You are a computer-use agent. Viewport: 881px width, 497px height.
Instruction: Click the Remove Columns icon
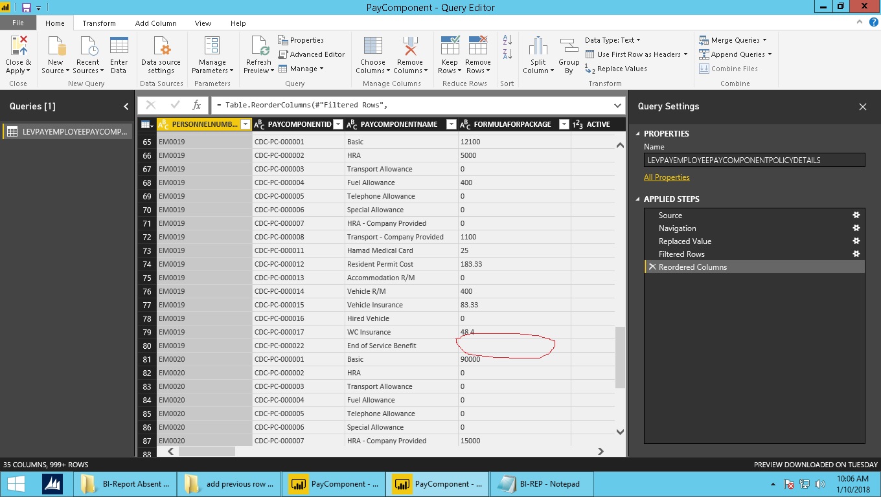coord(409,47)
